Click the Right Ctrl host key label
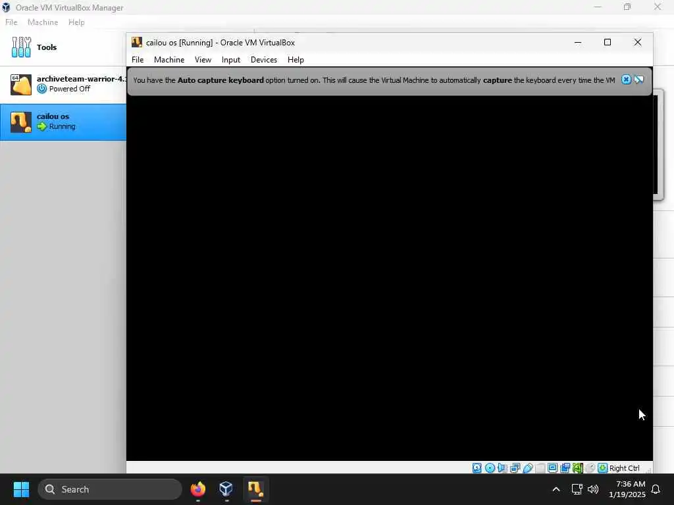Screen dimensions: 674x505 point(624,468)
